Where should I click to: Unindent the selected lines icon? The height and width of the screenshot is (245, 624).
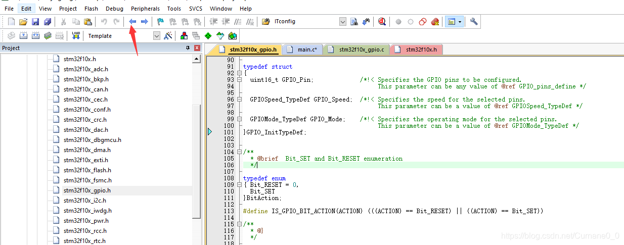coord(226,22)
